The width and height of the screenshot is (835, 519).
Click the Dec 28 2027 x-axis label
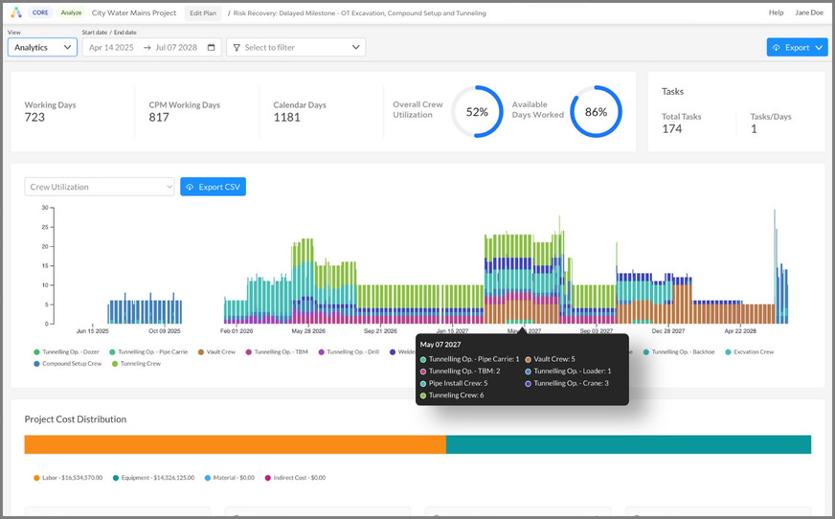668,331
